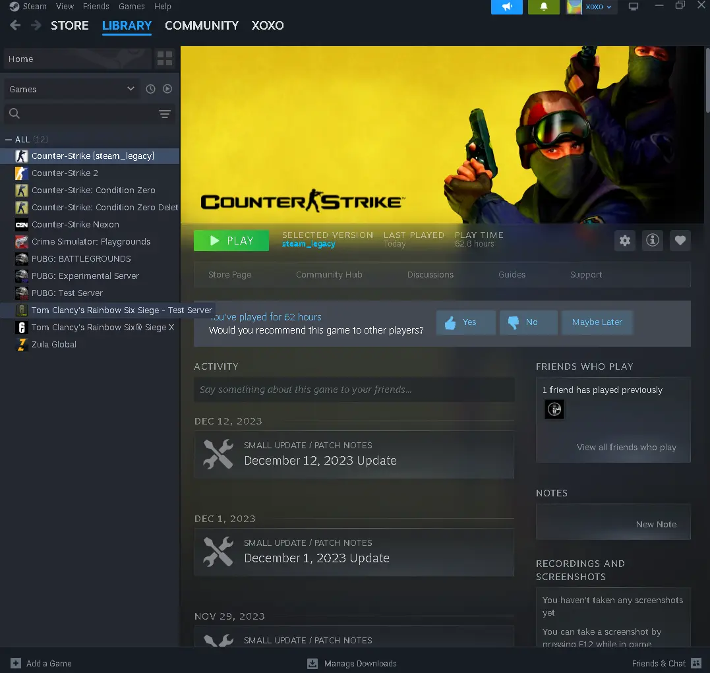Open the notifications bell
The image size is (710, 673).
coord(544,7)
